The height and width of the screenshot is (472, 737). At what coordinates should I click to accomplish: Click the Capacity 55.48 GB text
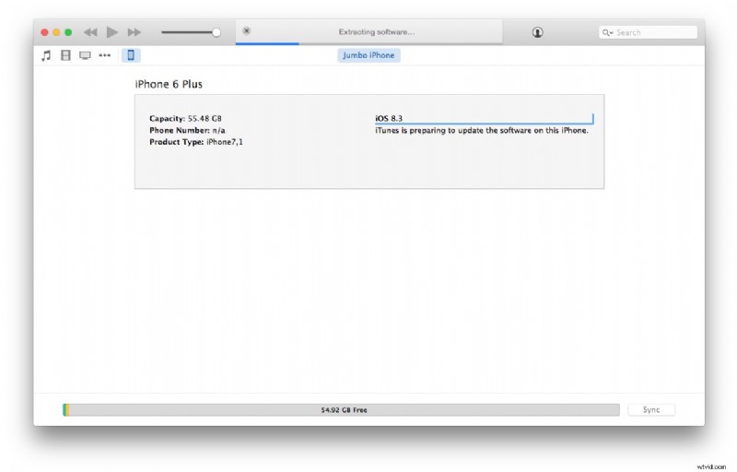pyautogui.click(x=185, y=119)
